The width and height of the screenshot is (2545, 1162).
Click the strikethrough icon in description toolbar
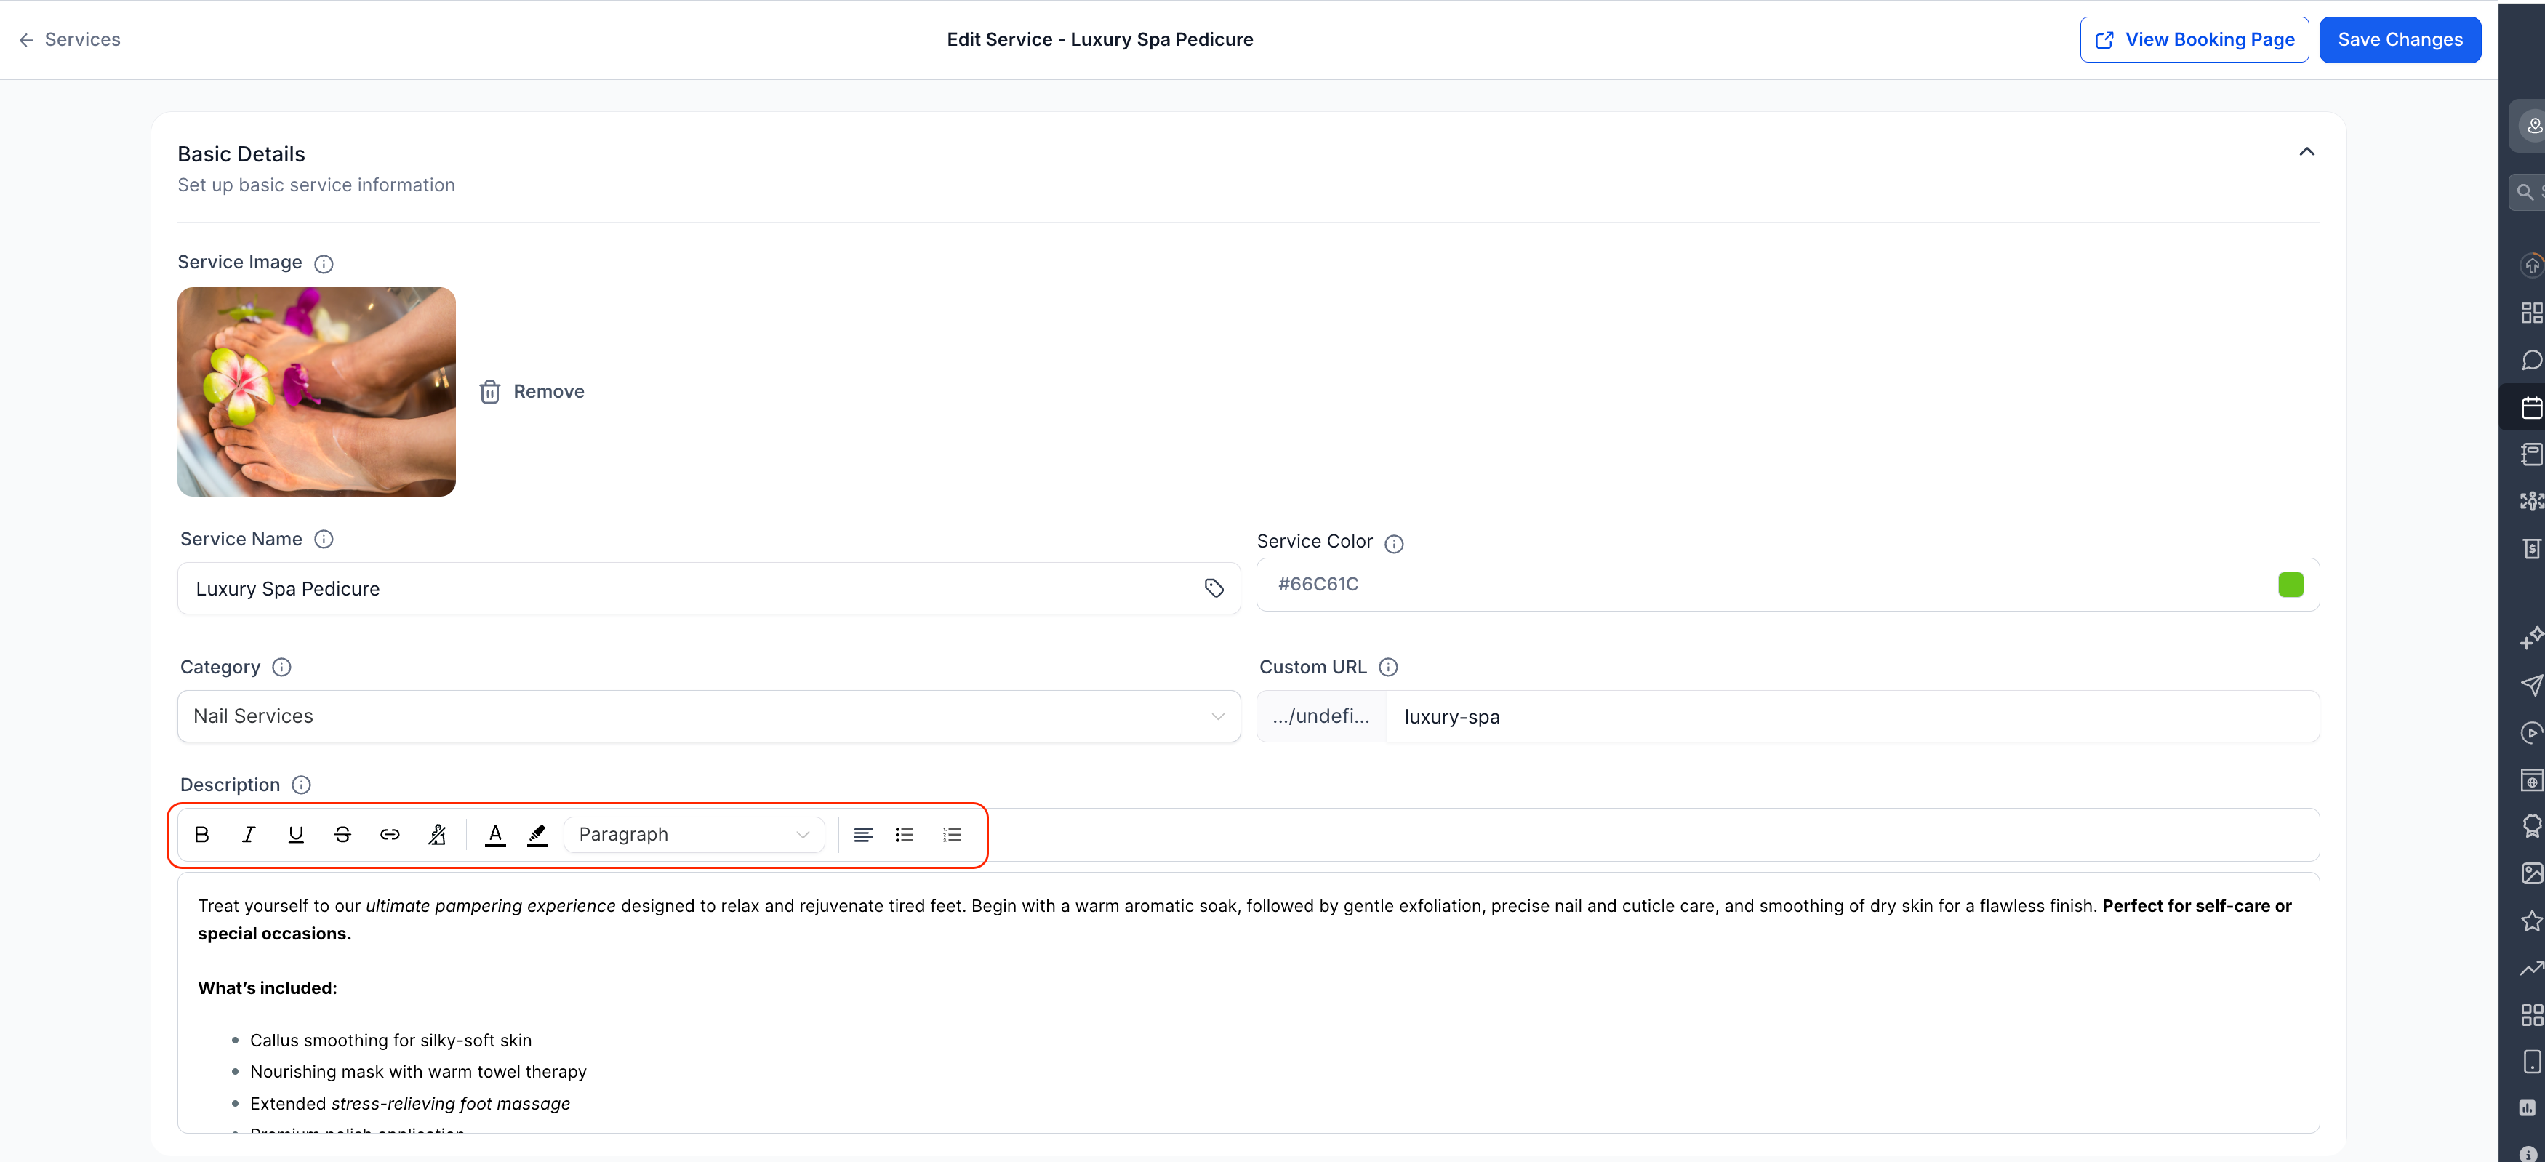(x=342, y=834)
